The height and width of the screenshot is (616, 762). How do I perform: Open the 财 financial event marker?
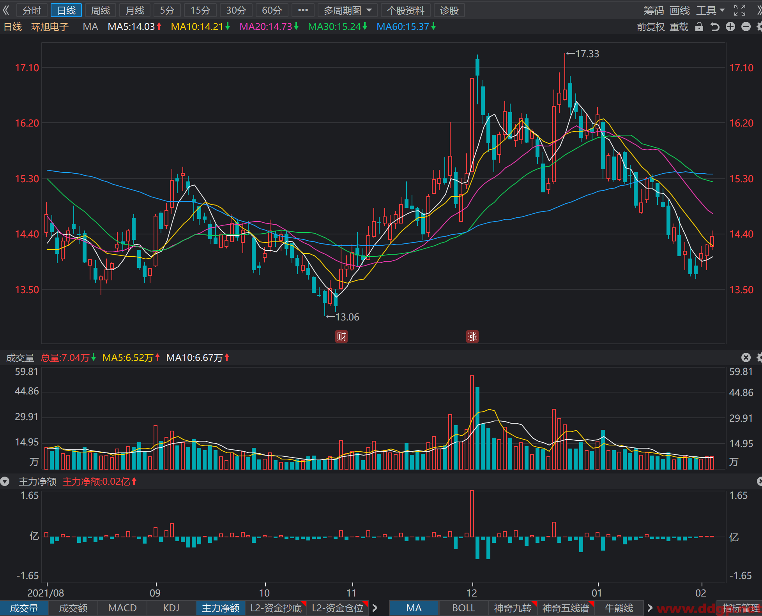point(341,336)
